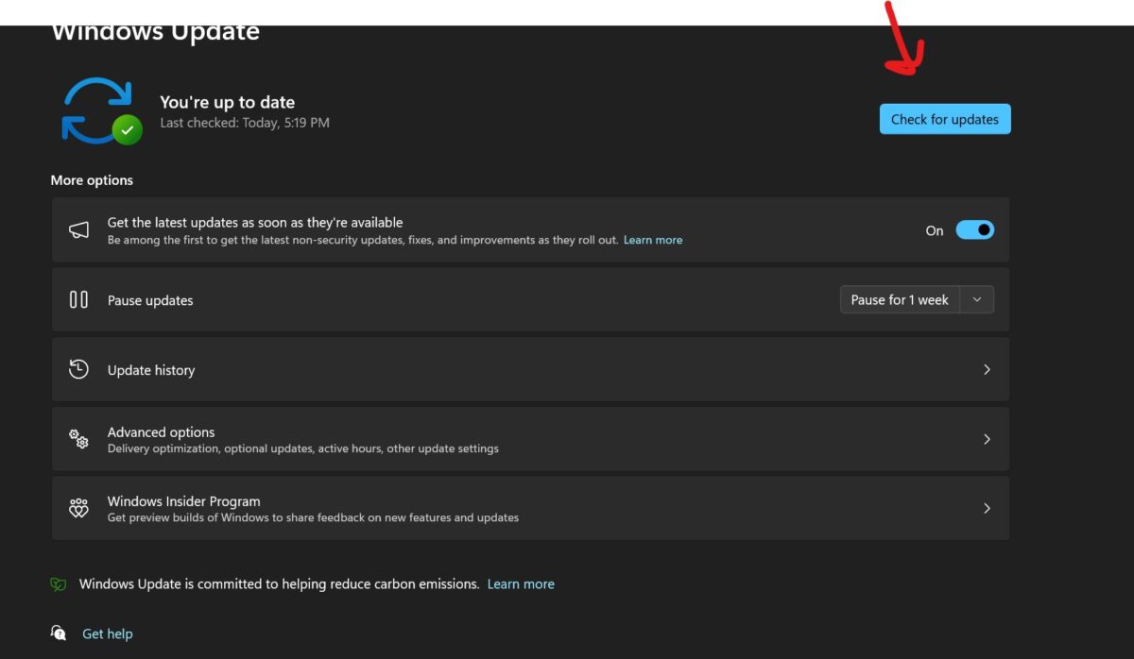Click the Get help link

point(108,634)
